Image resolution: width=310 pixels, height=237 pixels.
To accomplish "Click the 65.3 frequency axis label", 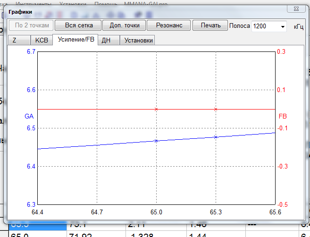I will (216, 212).
